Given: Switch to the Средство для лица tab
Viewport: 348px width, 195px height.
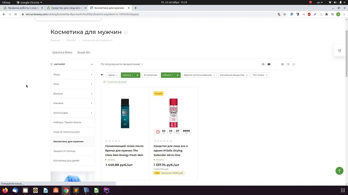Looking at the screenshot, I should tap(66, 8).
